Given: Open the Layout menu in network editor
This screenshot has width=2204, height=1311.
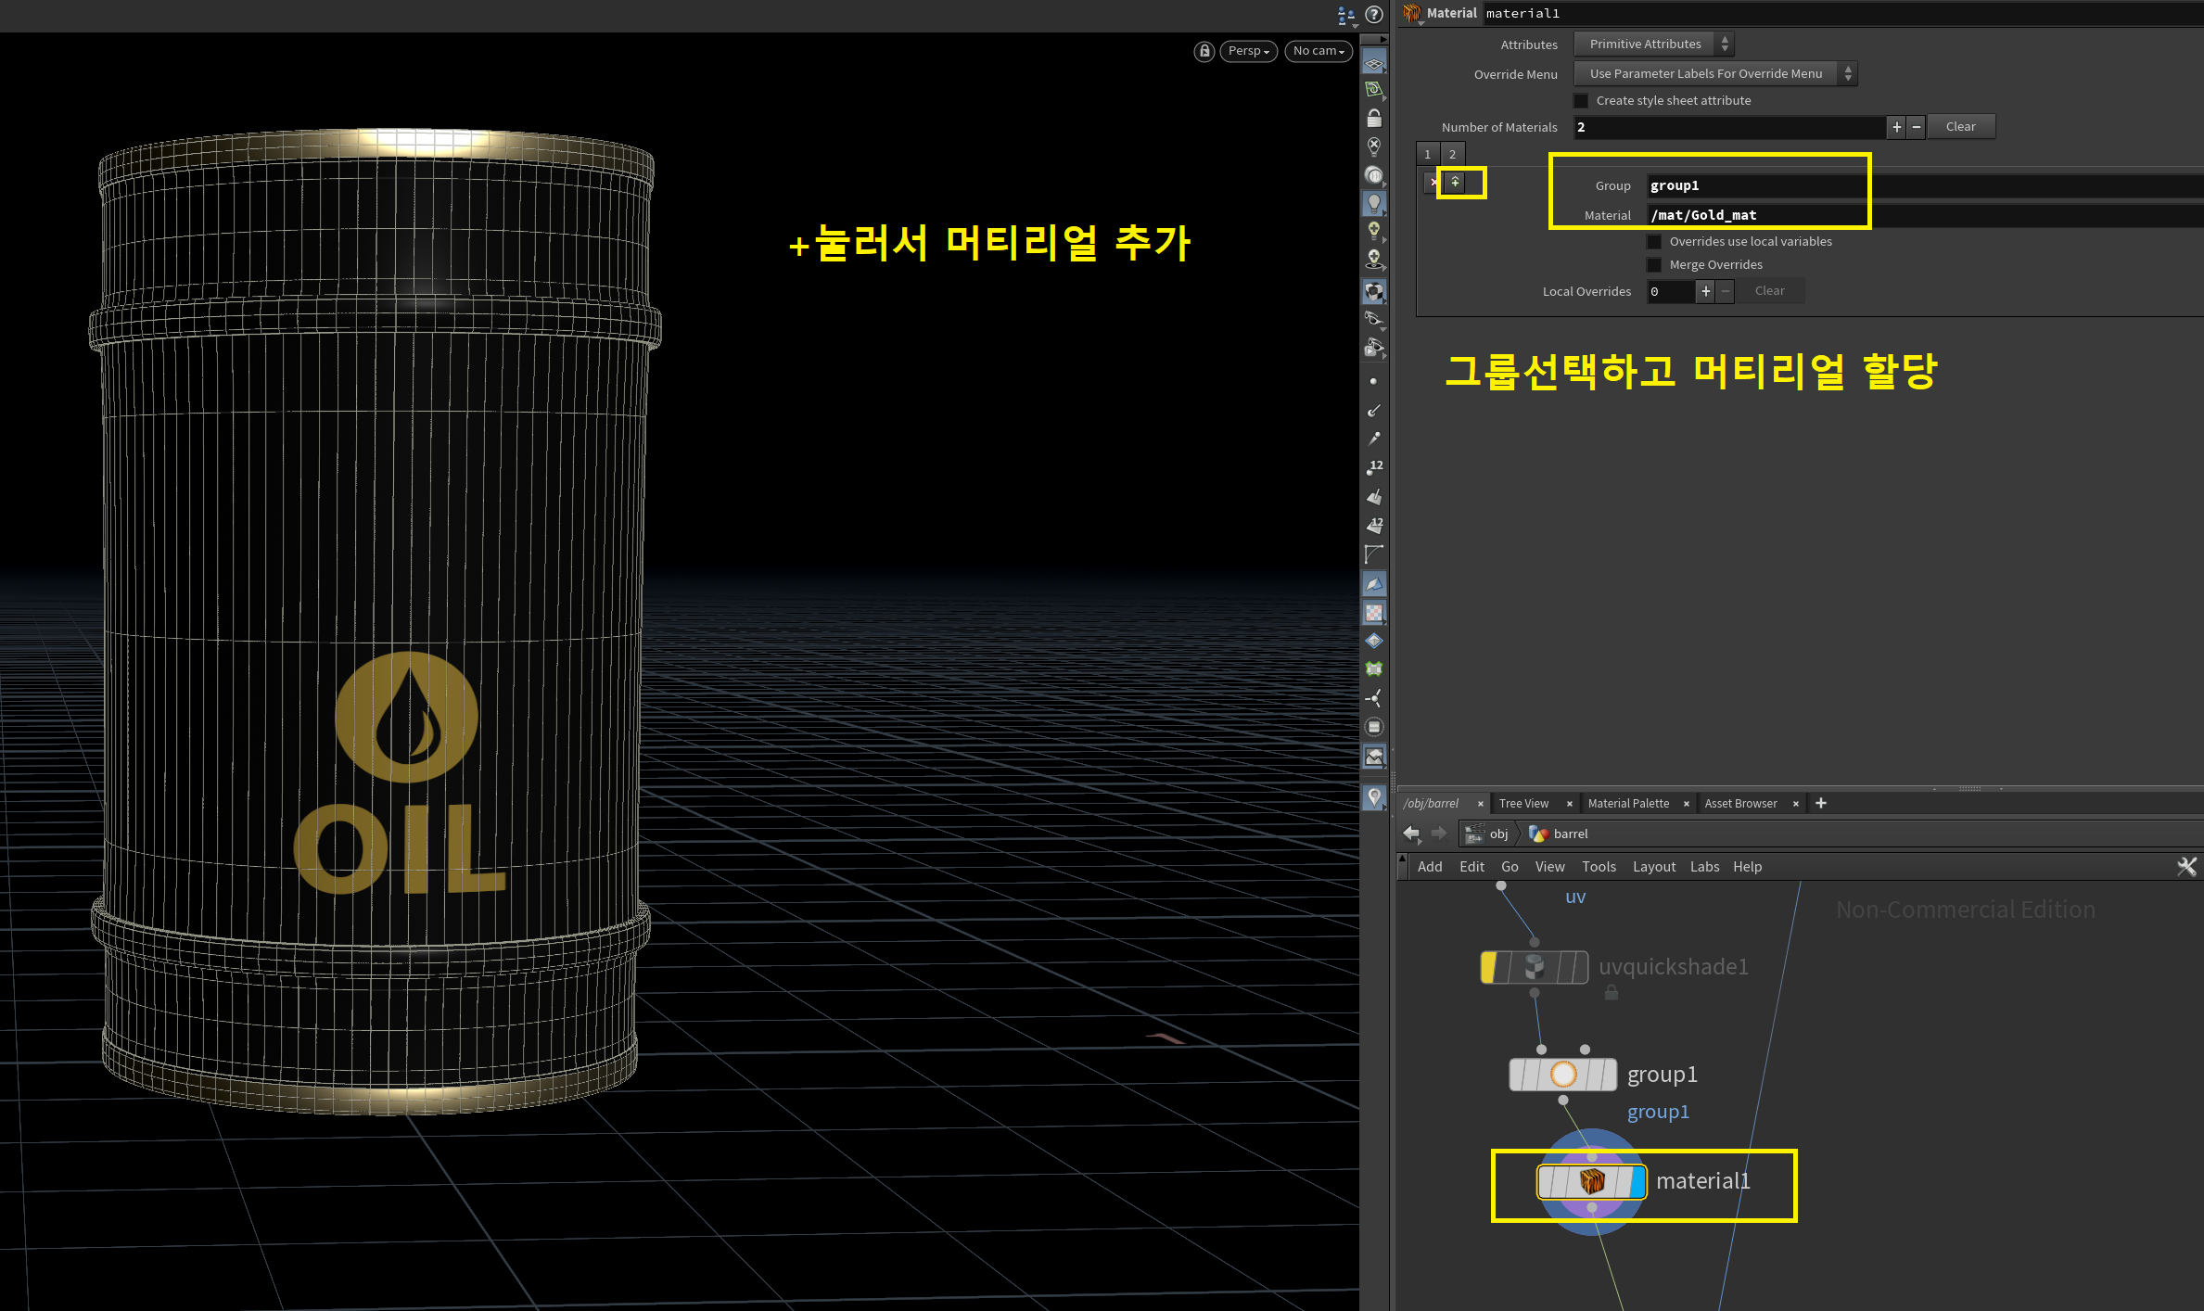Looking at the screenshot, I should tap(1653, 867).
